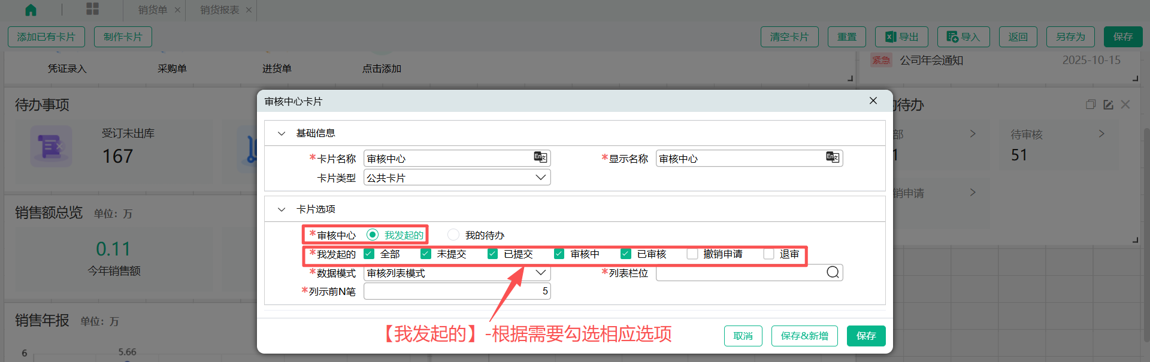Check the 退审 checkbox
This screenshot has height=362, width=1150.
point(769,254)
